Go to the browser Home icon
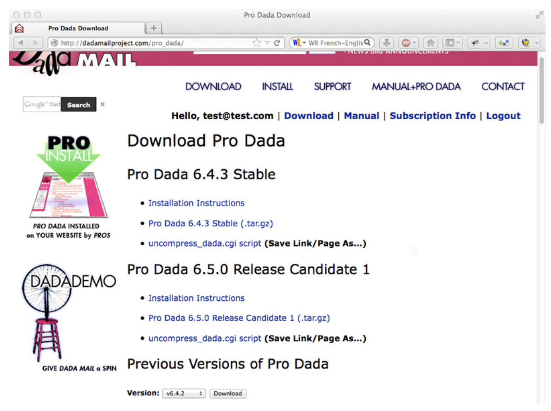Image resolution: width=551 pixels, height=411 pixels. [430, 43]
